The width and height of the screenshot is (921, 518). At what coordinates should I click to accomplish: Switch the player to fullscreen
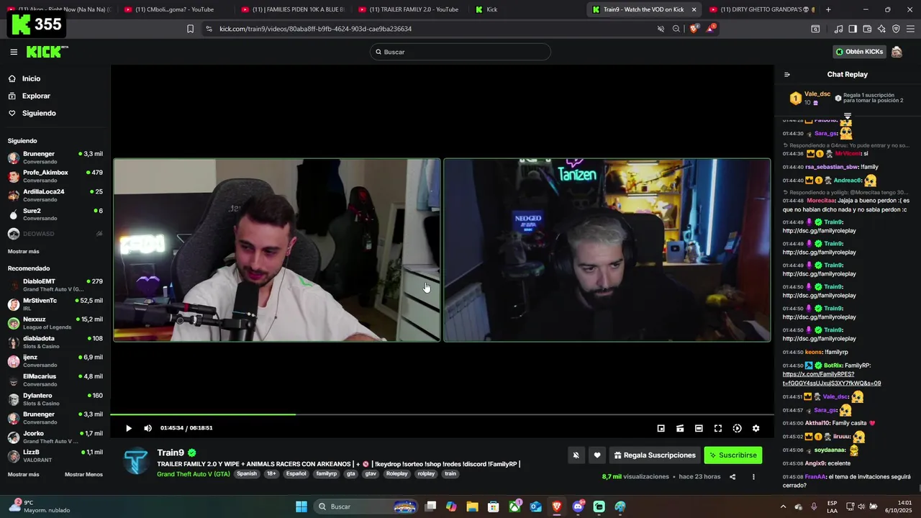(718, 428)
